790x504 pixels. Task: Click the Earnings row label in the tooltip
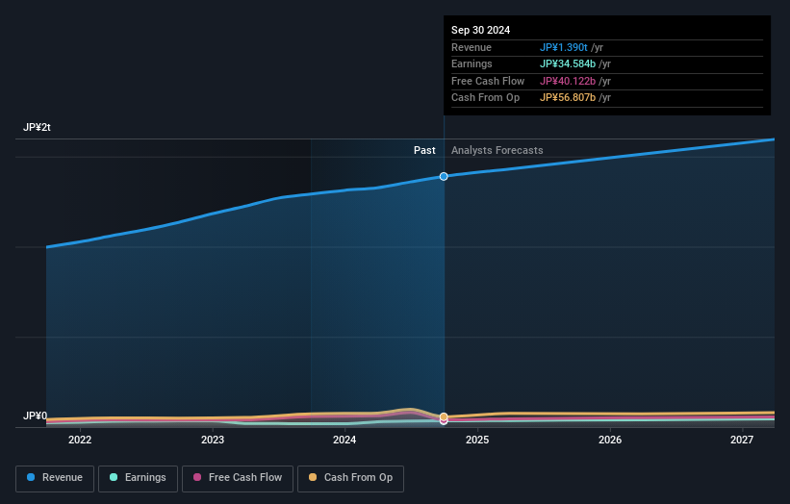click(x=471, y=63)
